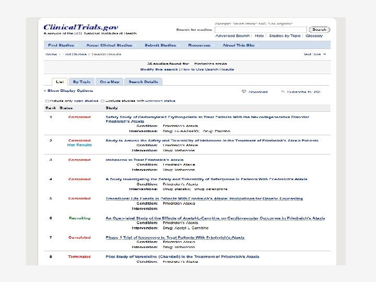Open Deferiprone Safety and Tolerability study
Image resolution: width=376 pixels, height=282 pixels.
(206, 179)
